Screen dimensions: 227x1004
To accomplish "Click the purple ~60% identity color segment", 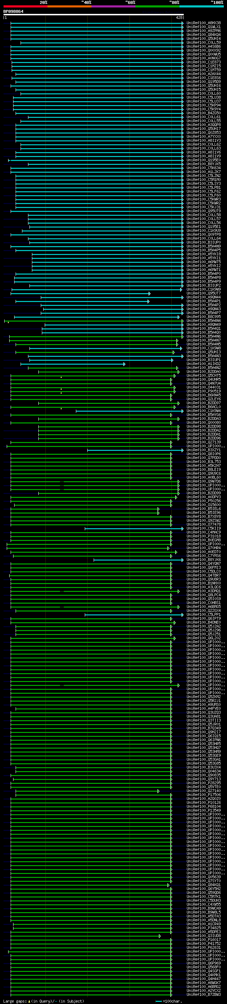I will [114, 6].
